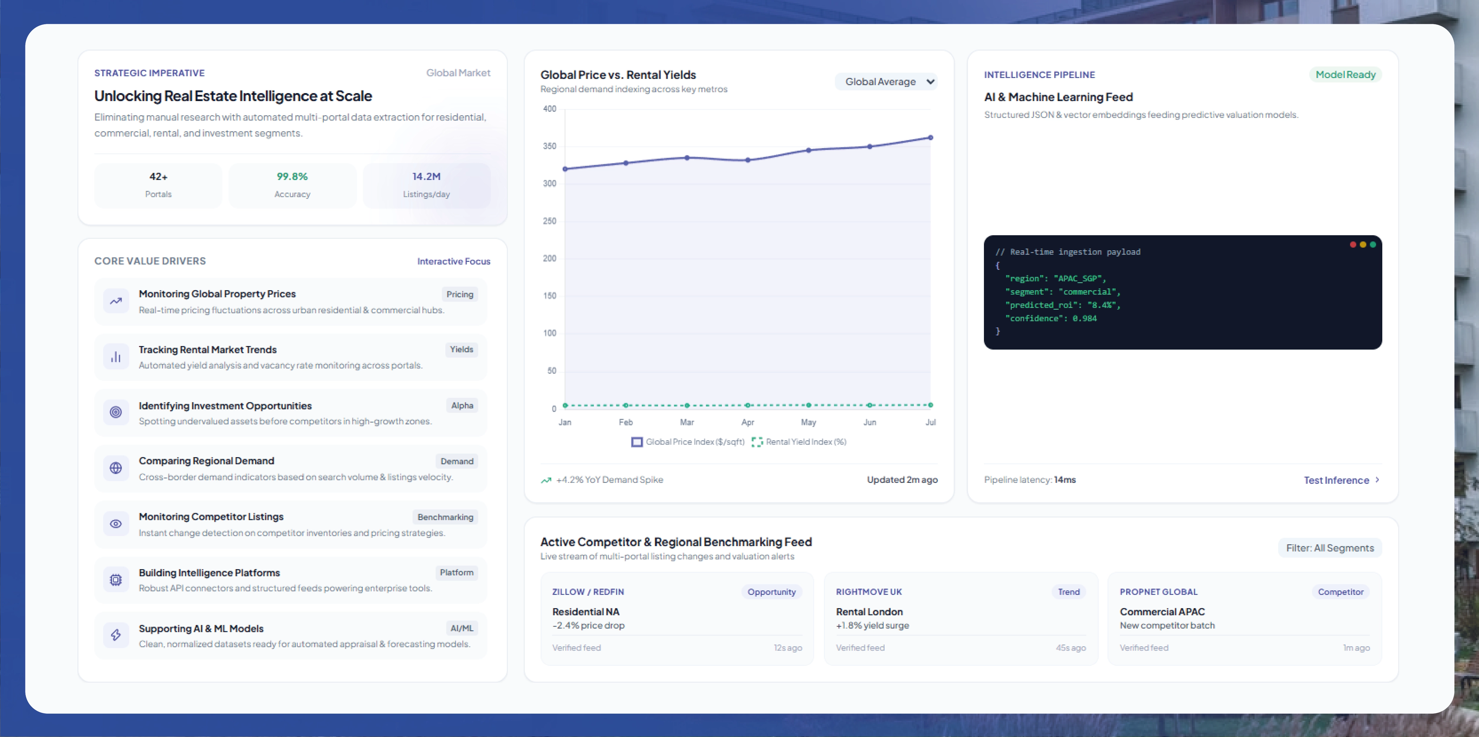This screenshot has height=737, width=1479.
Task: Click the "confidence": 0.984 code line
Action: [1051, 318]
